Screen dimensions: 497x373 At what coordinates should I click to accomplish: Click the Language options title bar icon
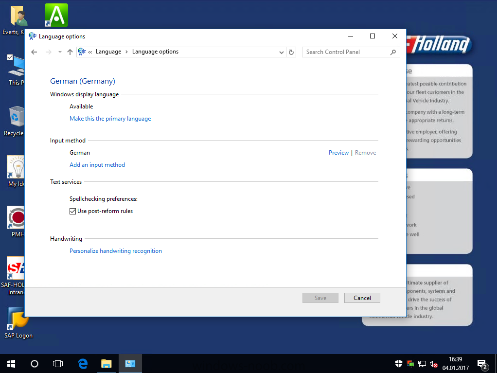click(32, 36)
